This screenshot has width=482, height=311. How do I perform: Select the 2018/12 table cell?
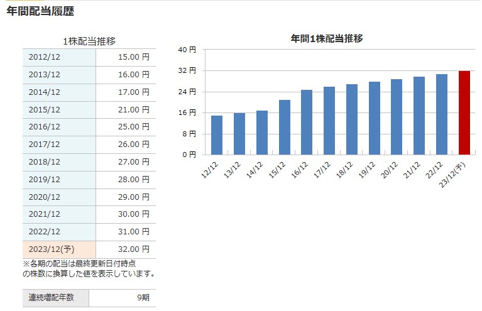point(59,162)
